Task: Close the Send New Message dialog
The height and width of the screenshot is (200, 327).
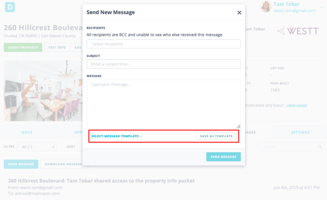Action: tap(239, 12)
